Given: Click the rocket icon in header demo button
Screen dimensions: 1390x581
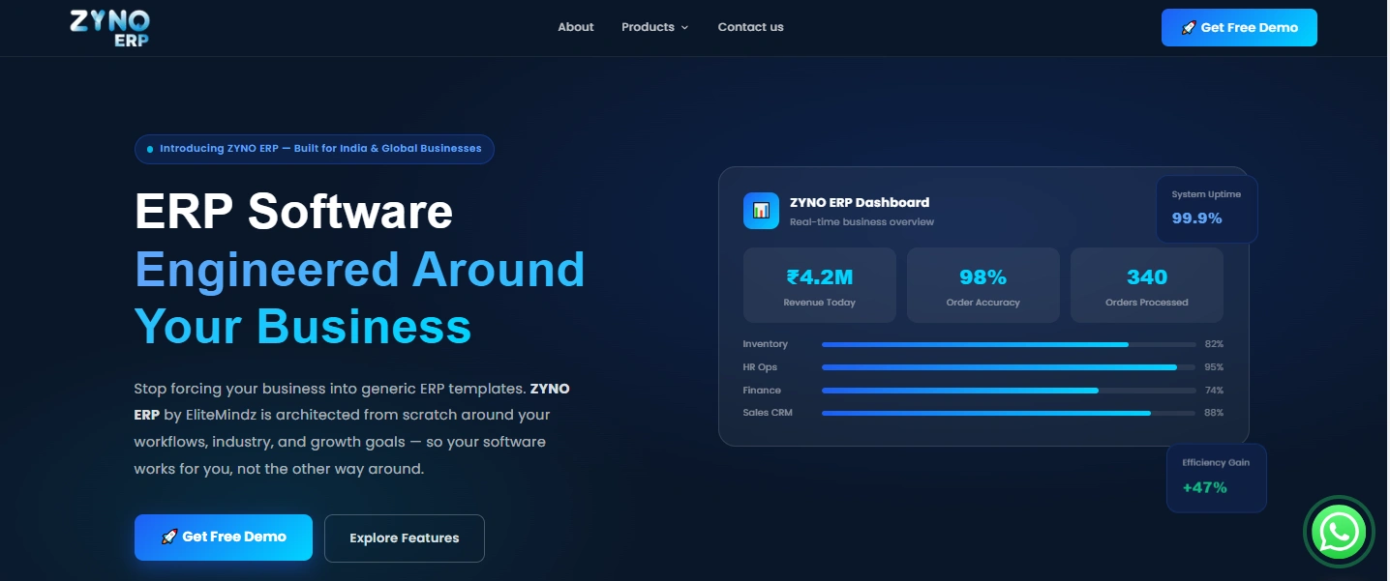Looking at the screenshot, I should tap(1189, 28).
